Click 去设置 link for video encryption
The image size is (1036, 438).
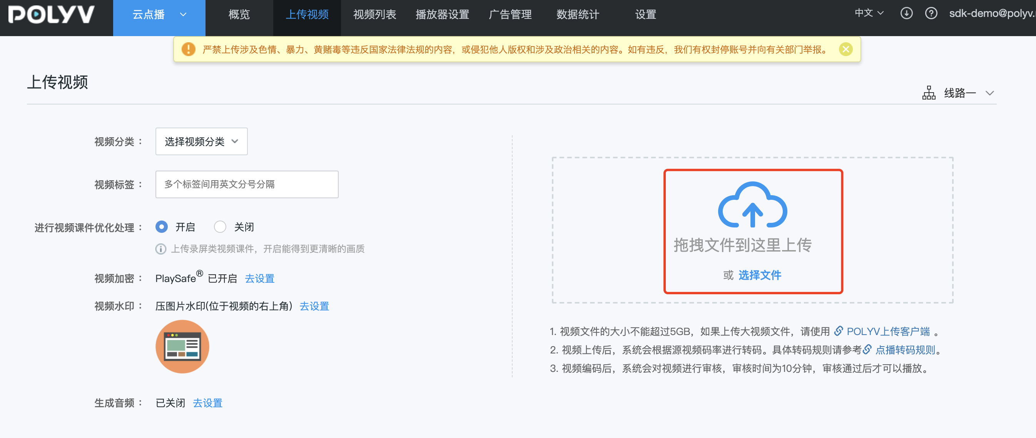point(259,278)
